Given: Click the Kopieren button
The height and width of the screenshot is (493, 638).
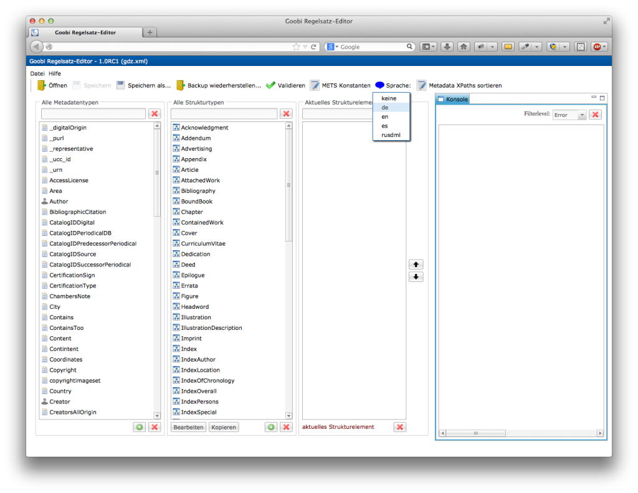Looking at the screenshot, I should point(224,427).
